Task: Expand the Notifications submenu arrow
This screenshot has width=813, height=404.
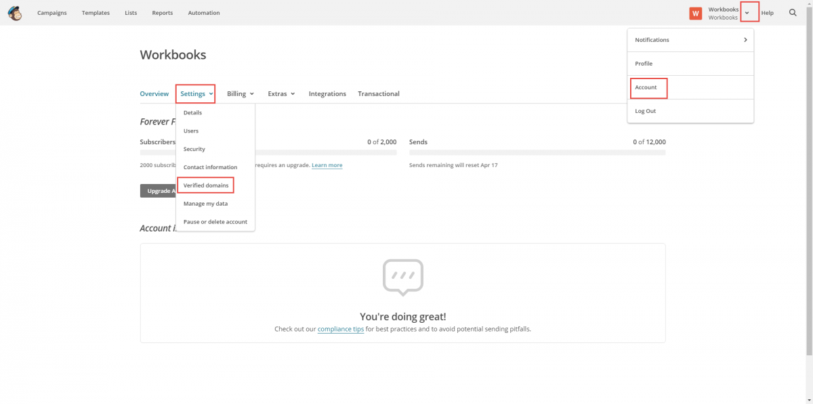Action: click(x=745, y=40)
